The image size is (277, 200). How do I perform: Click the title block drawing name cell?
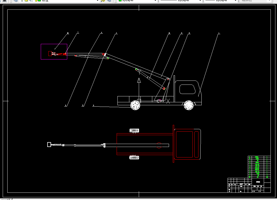click(x=258, y=182)
